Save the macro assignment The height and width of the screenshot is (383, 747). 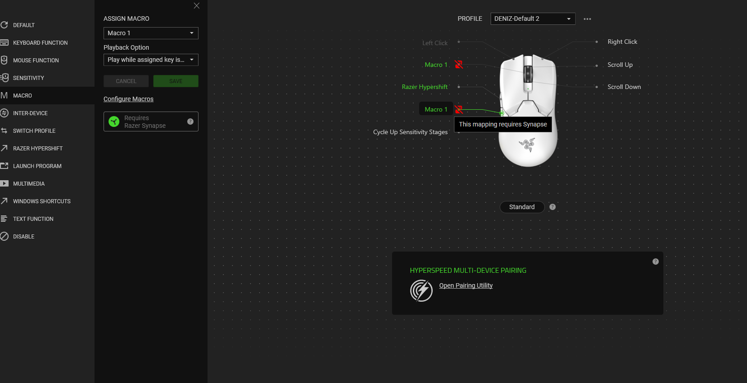pos(176,81)
